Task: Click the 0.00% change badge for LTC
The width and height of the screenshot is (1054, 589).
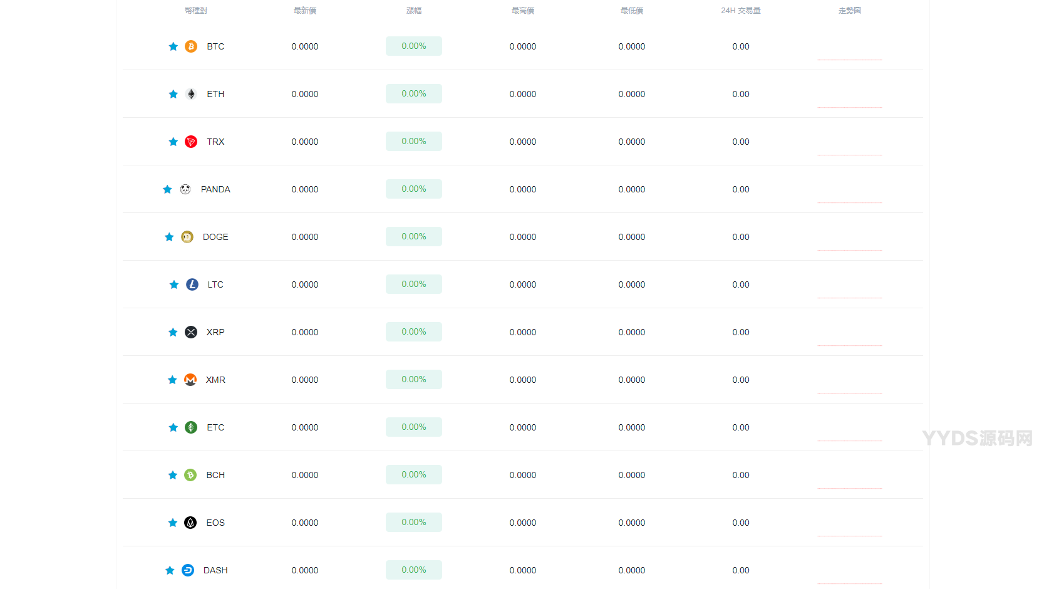Action: (x=414, y=284)
